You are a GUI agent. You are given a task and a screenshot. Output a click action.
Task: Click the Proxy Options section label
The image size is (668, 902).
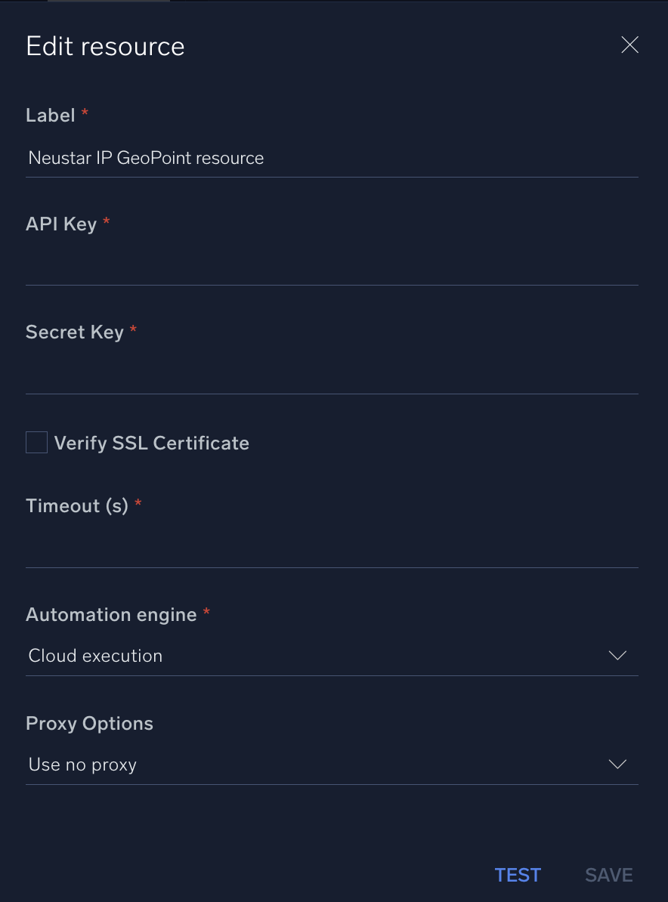click(x=89, y=723)
